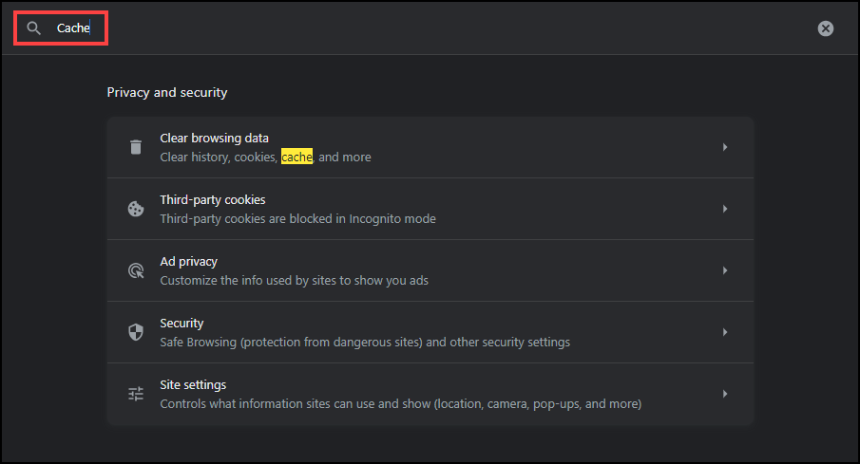This screenshot has width=860, height=464.
Task: Expand Clear browsing data via its arrow
Action: (x=725, y=147)
